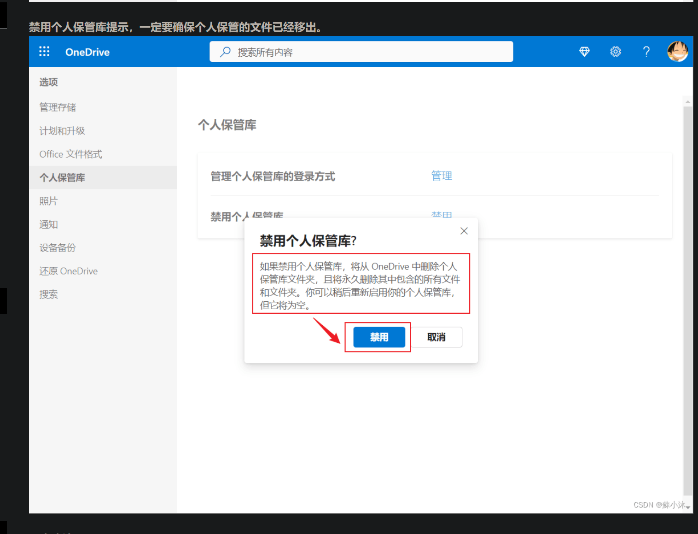The width and height of the screenshot is (698, 534).
Task: Focus the search all content field
Action: (x=361, y=52)
